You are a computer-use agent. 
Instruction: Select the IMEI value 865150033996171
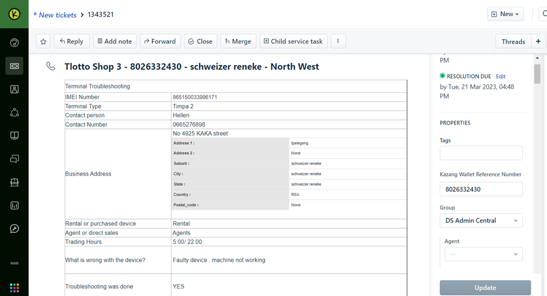click(195, 97)
